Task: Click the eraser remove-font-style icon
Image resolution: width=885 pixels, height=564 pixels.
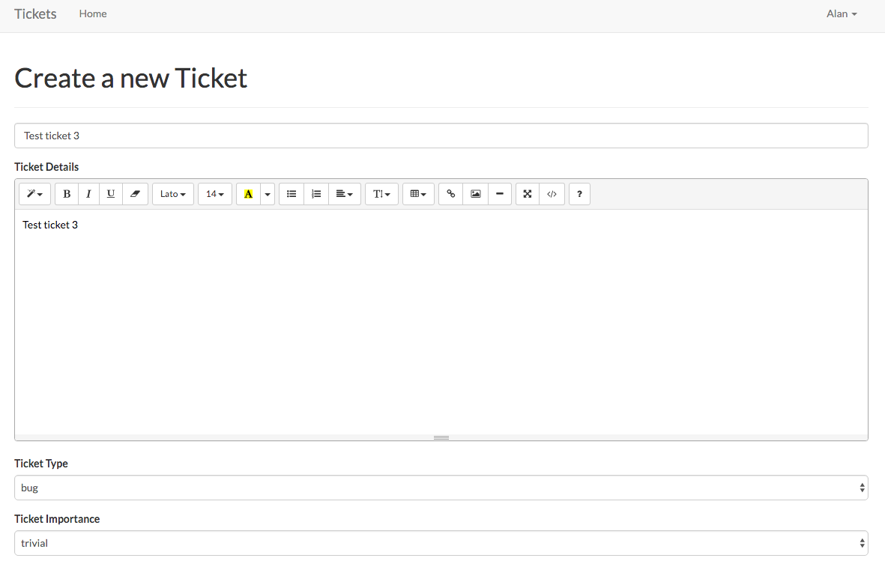Action: (135, 194)
